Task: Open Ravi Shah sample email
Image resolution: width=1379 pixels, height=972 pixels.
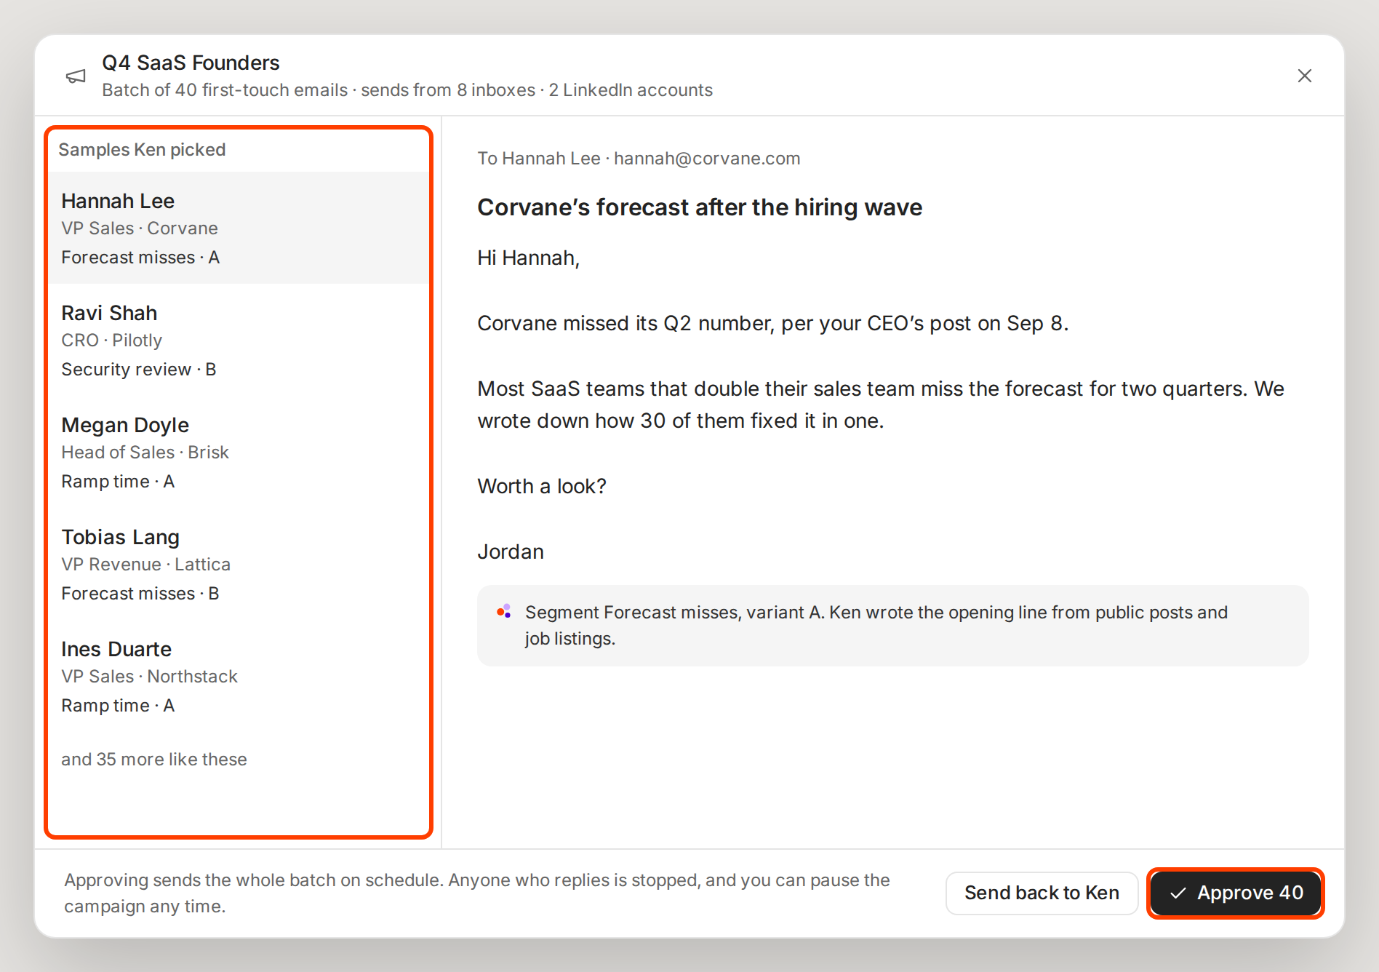Action: 239,340
